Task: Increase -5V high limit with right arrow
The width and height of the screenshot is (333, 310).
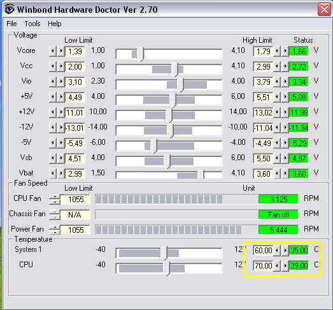Action: click(x=285, y=143)
